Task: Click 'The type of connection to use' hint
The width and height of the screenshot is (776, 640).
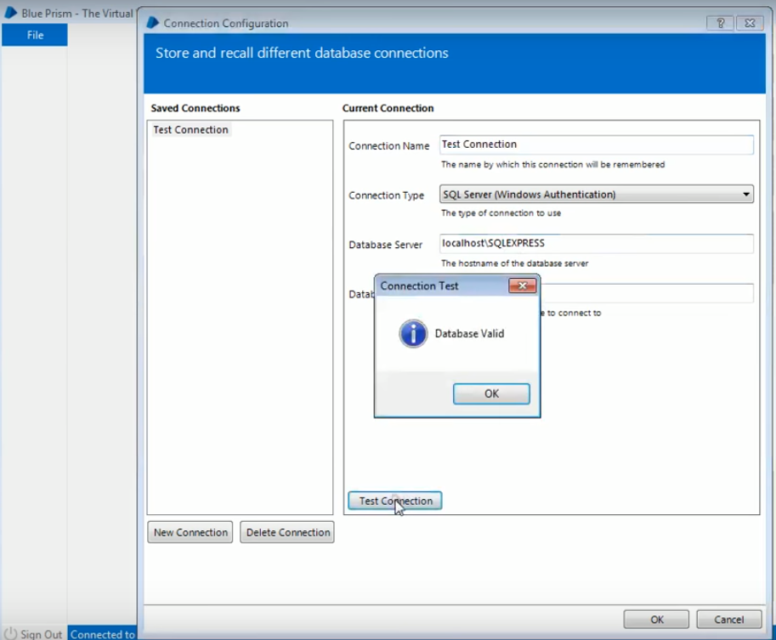Action: pyautogui.click(x=501, y=213)
